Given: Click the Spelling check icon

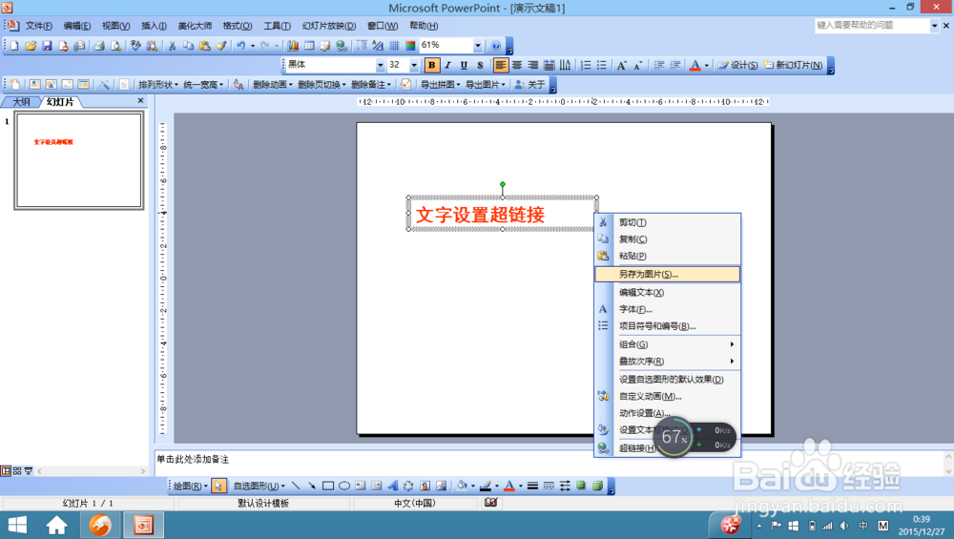Looking at the screenshot, I should (x=135, y=46).
